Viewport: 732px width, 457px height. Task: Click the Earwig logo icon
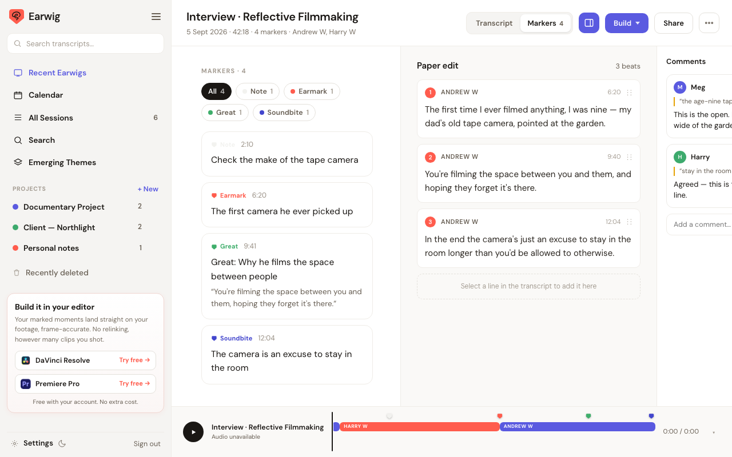17,17
